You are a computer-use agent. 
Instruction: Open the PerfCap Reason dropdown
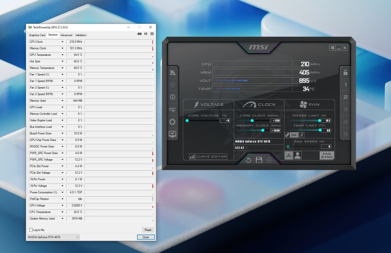(63, 199)
